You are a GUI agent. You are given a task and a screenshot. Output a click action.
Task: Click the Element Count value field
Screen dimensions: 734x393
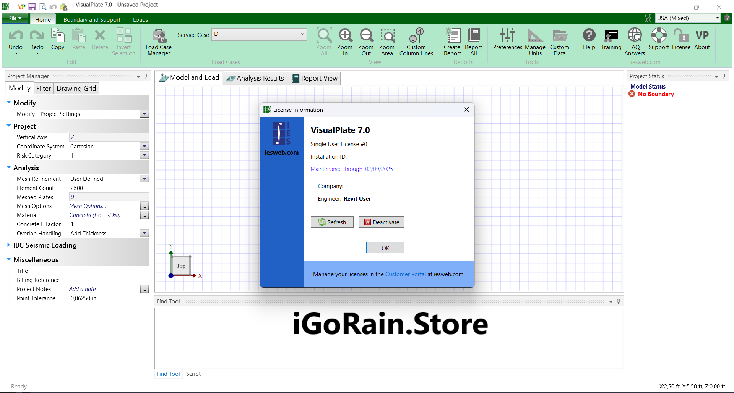[109, 188]
